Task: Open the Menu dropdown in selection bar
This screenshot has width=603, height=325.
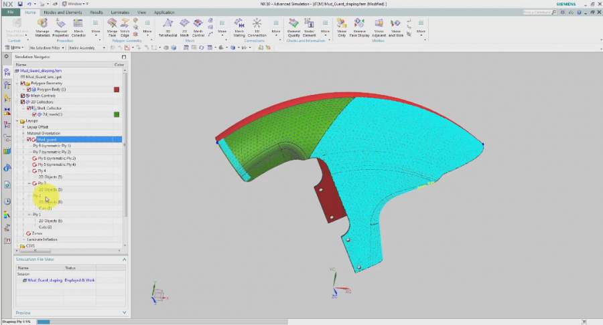Action: click(x=15, y=47)
